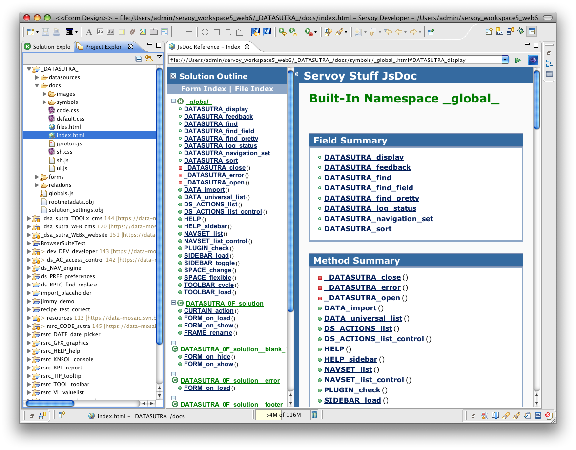The image size is (576, 450).
Task: Select index.html in the project tree
Action: pos(70,135)
